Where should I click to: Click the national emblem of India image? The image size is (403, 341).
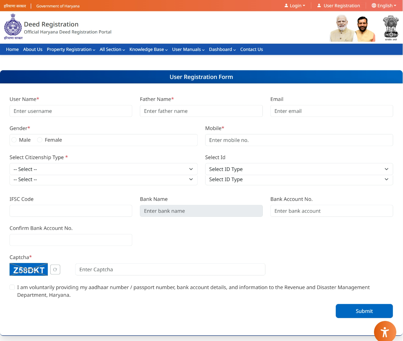(391, 28)
